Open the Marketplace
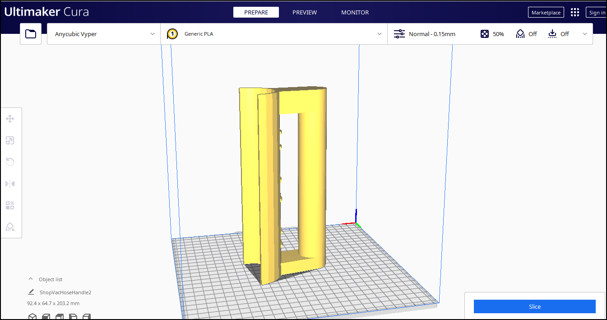This screenshot has height=320, width=607. click(x=546, y=12)
